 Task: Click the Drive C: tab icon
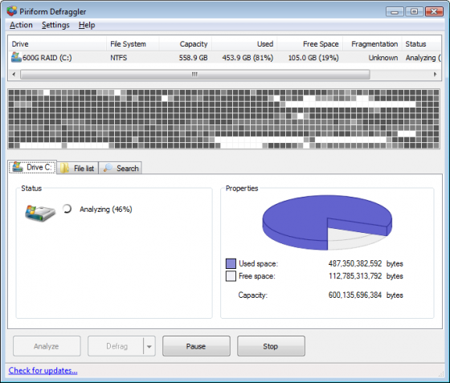(x=18, y=167)
